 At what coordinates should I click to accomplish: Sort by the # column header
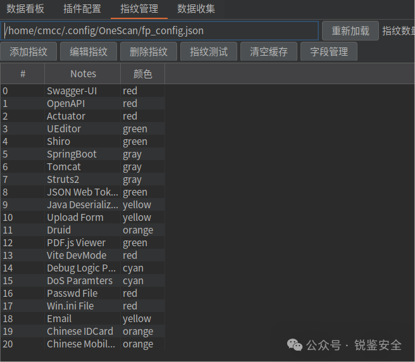(23, 73)
